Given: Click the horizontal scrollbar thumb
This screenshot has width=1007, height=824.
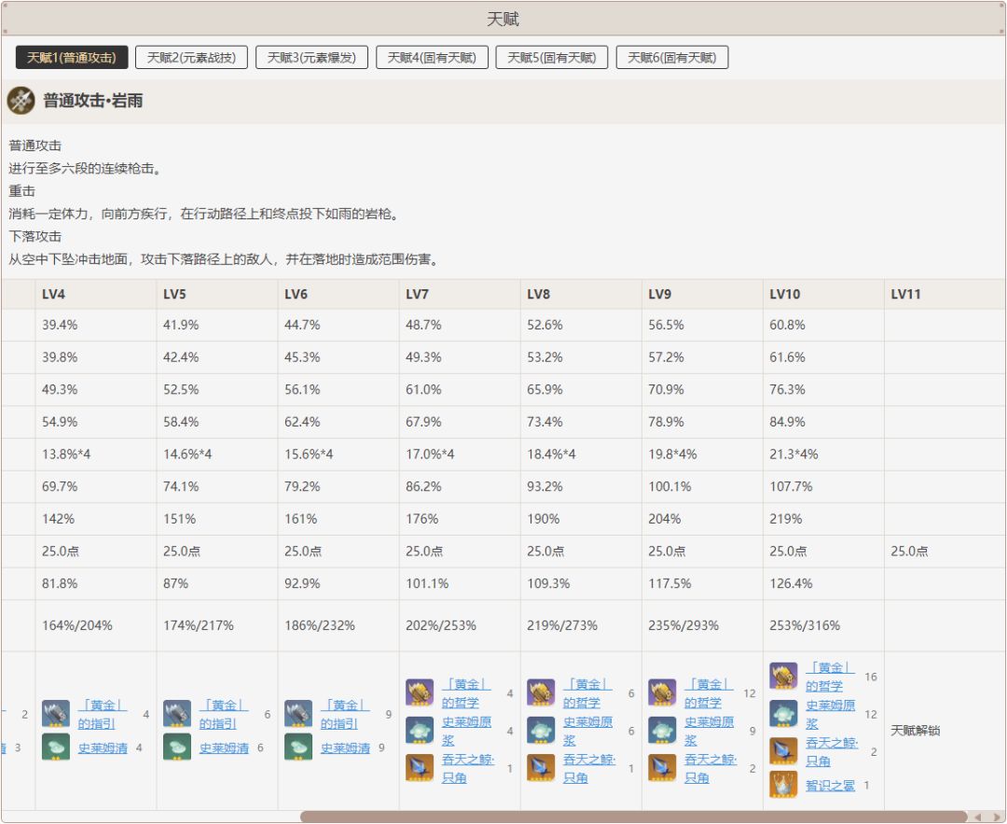Looking at the screenshot, I should click(x=633, y=817).
